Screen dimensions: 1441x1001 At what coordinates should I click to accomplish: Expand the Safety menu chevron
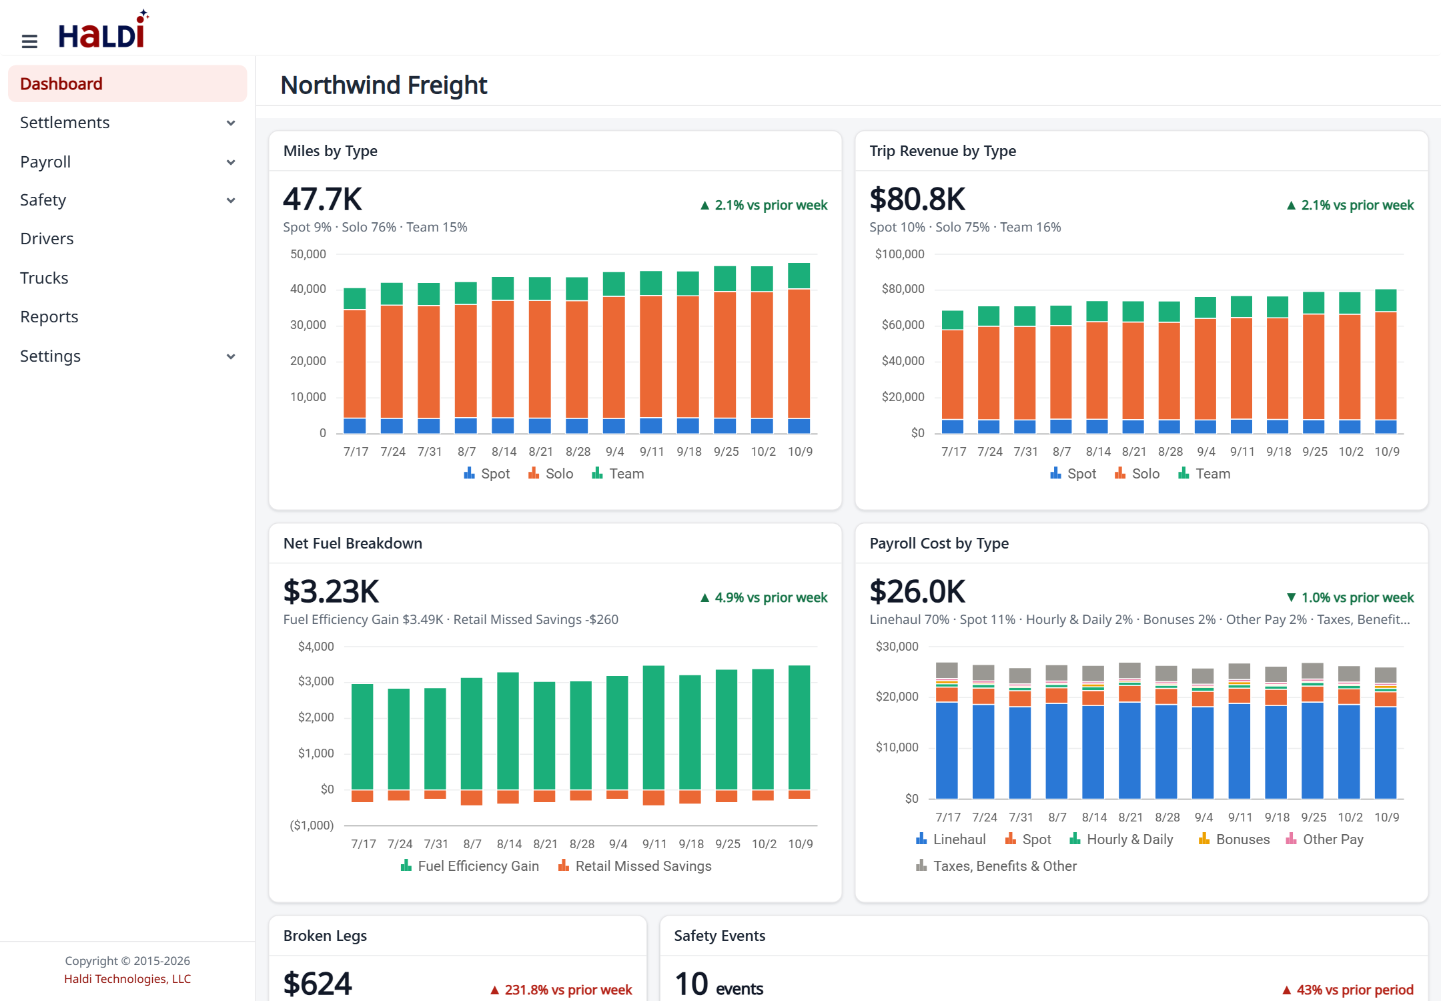point(231,200)
